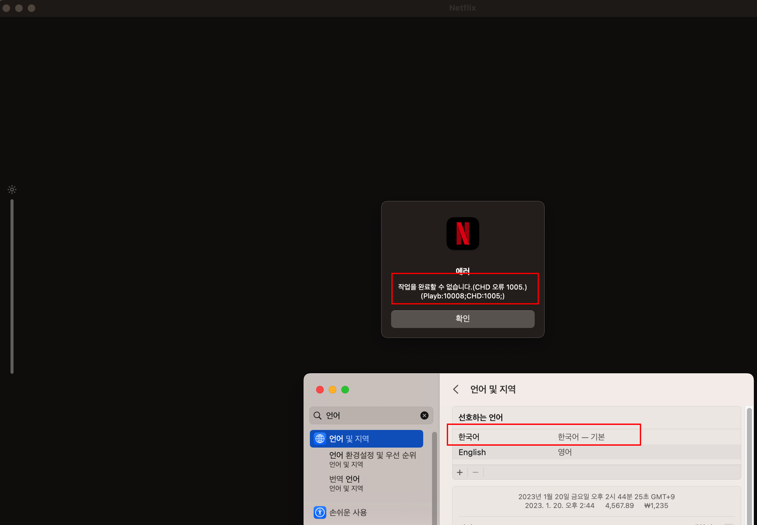
Task: Zoom System Settings with green button
Action: [345, 389]
